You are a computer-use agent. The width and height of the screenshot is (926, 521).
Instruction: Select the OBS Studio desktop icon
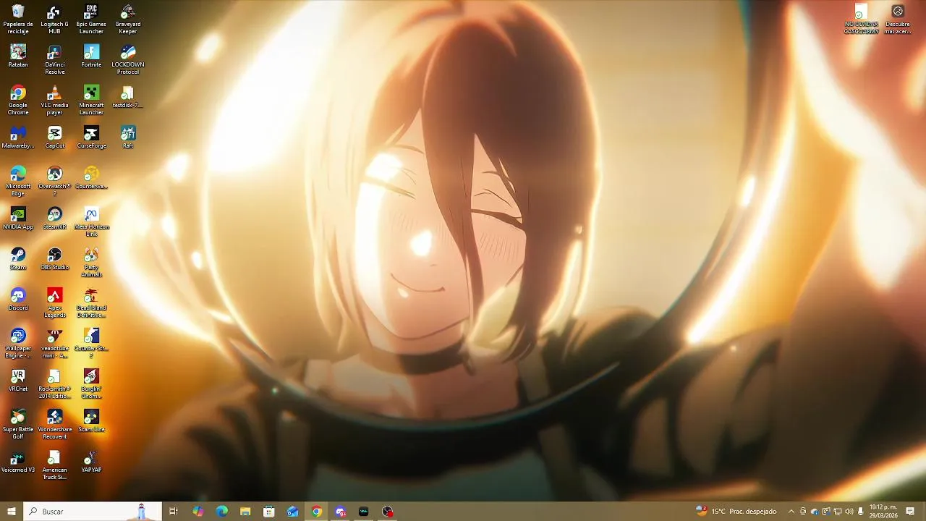pyautogui.click(x=54, y=259)
